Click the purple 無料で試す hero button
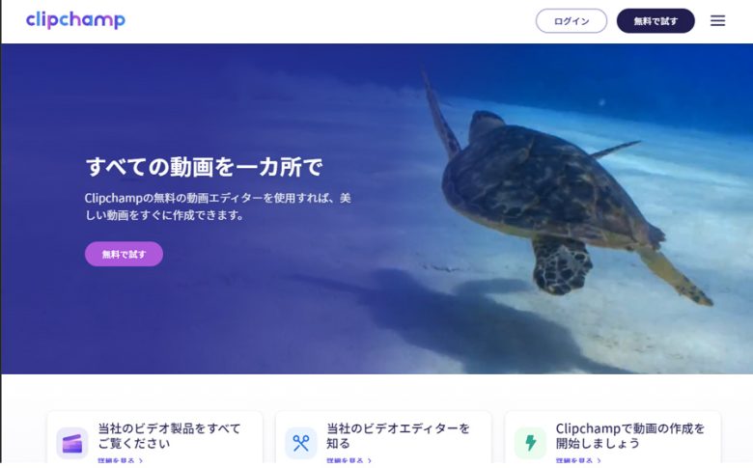Image resolution: width=753 pixels, height=468 pixels. (124, 254)
